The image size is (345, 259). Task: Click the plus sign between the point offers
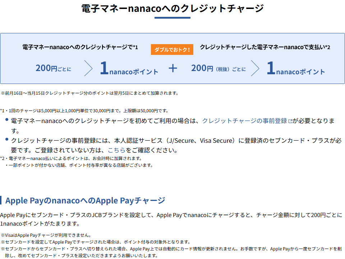pyautogui.click(x=173, y=68)
